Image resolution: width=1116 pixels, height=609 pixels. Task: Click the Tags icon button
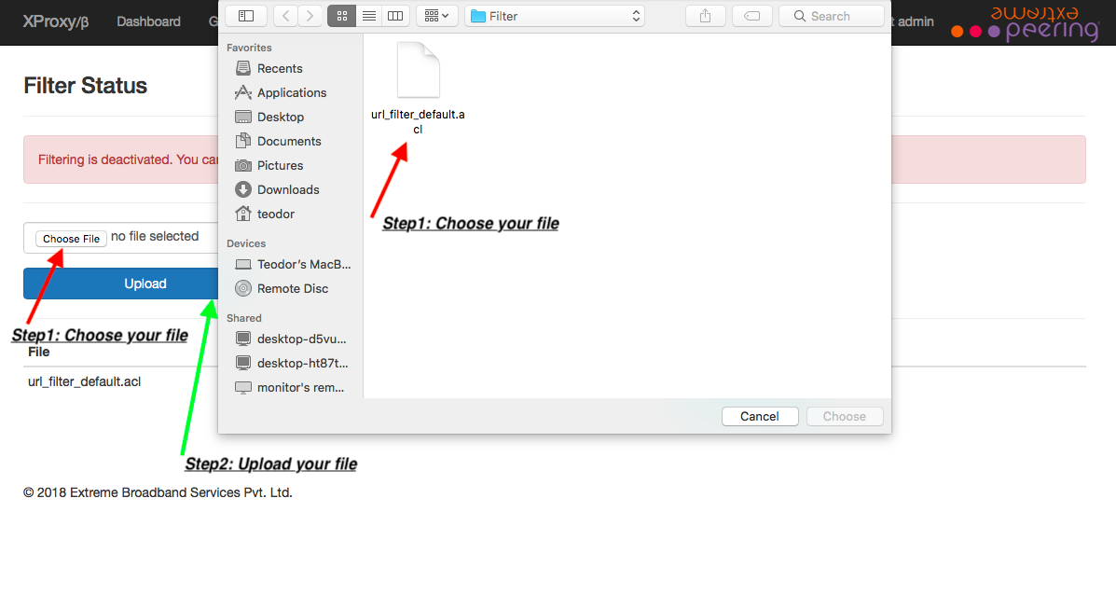(x=751, y=16)
